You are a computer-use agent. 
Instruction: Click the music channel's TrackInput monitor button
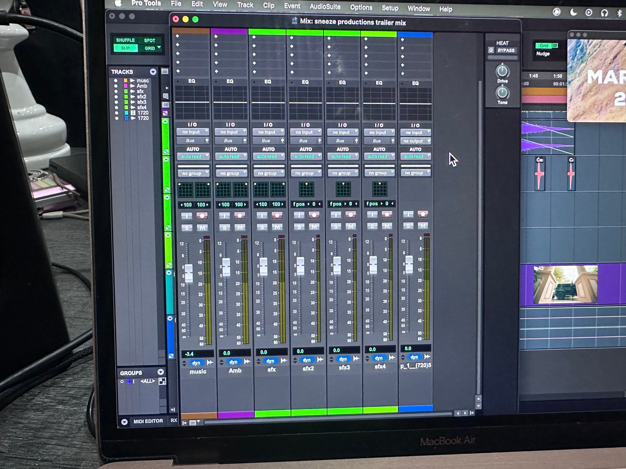tap(187, 216)
